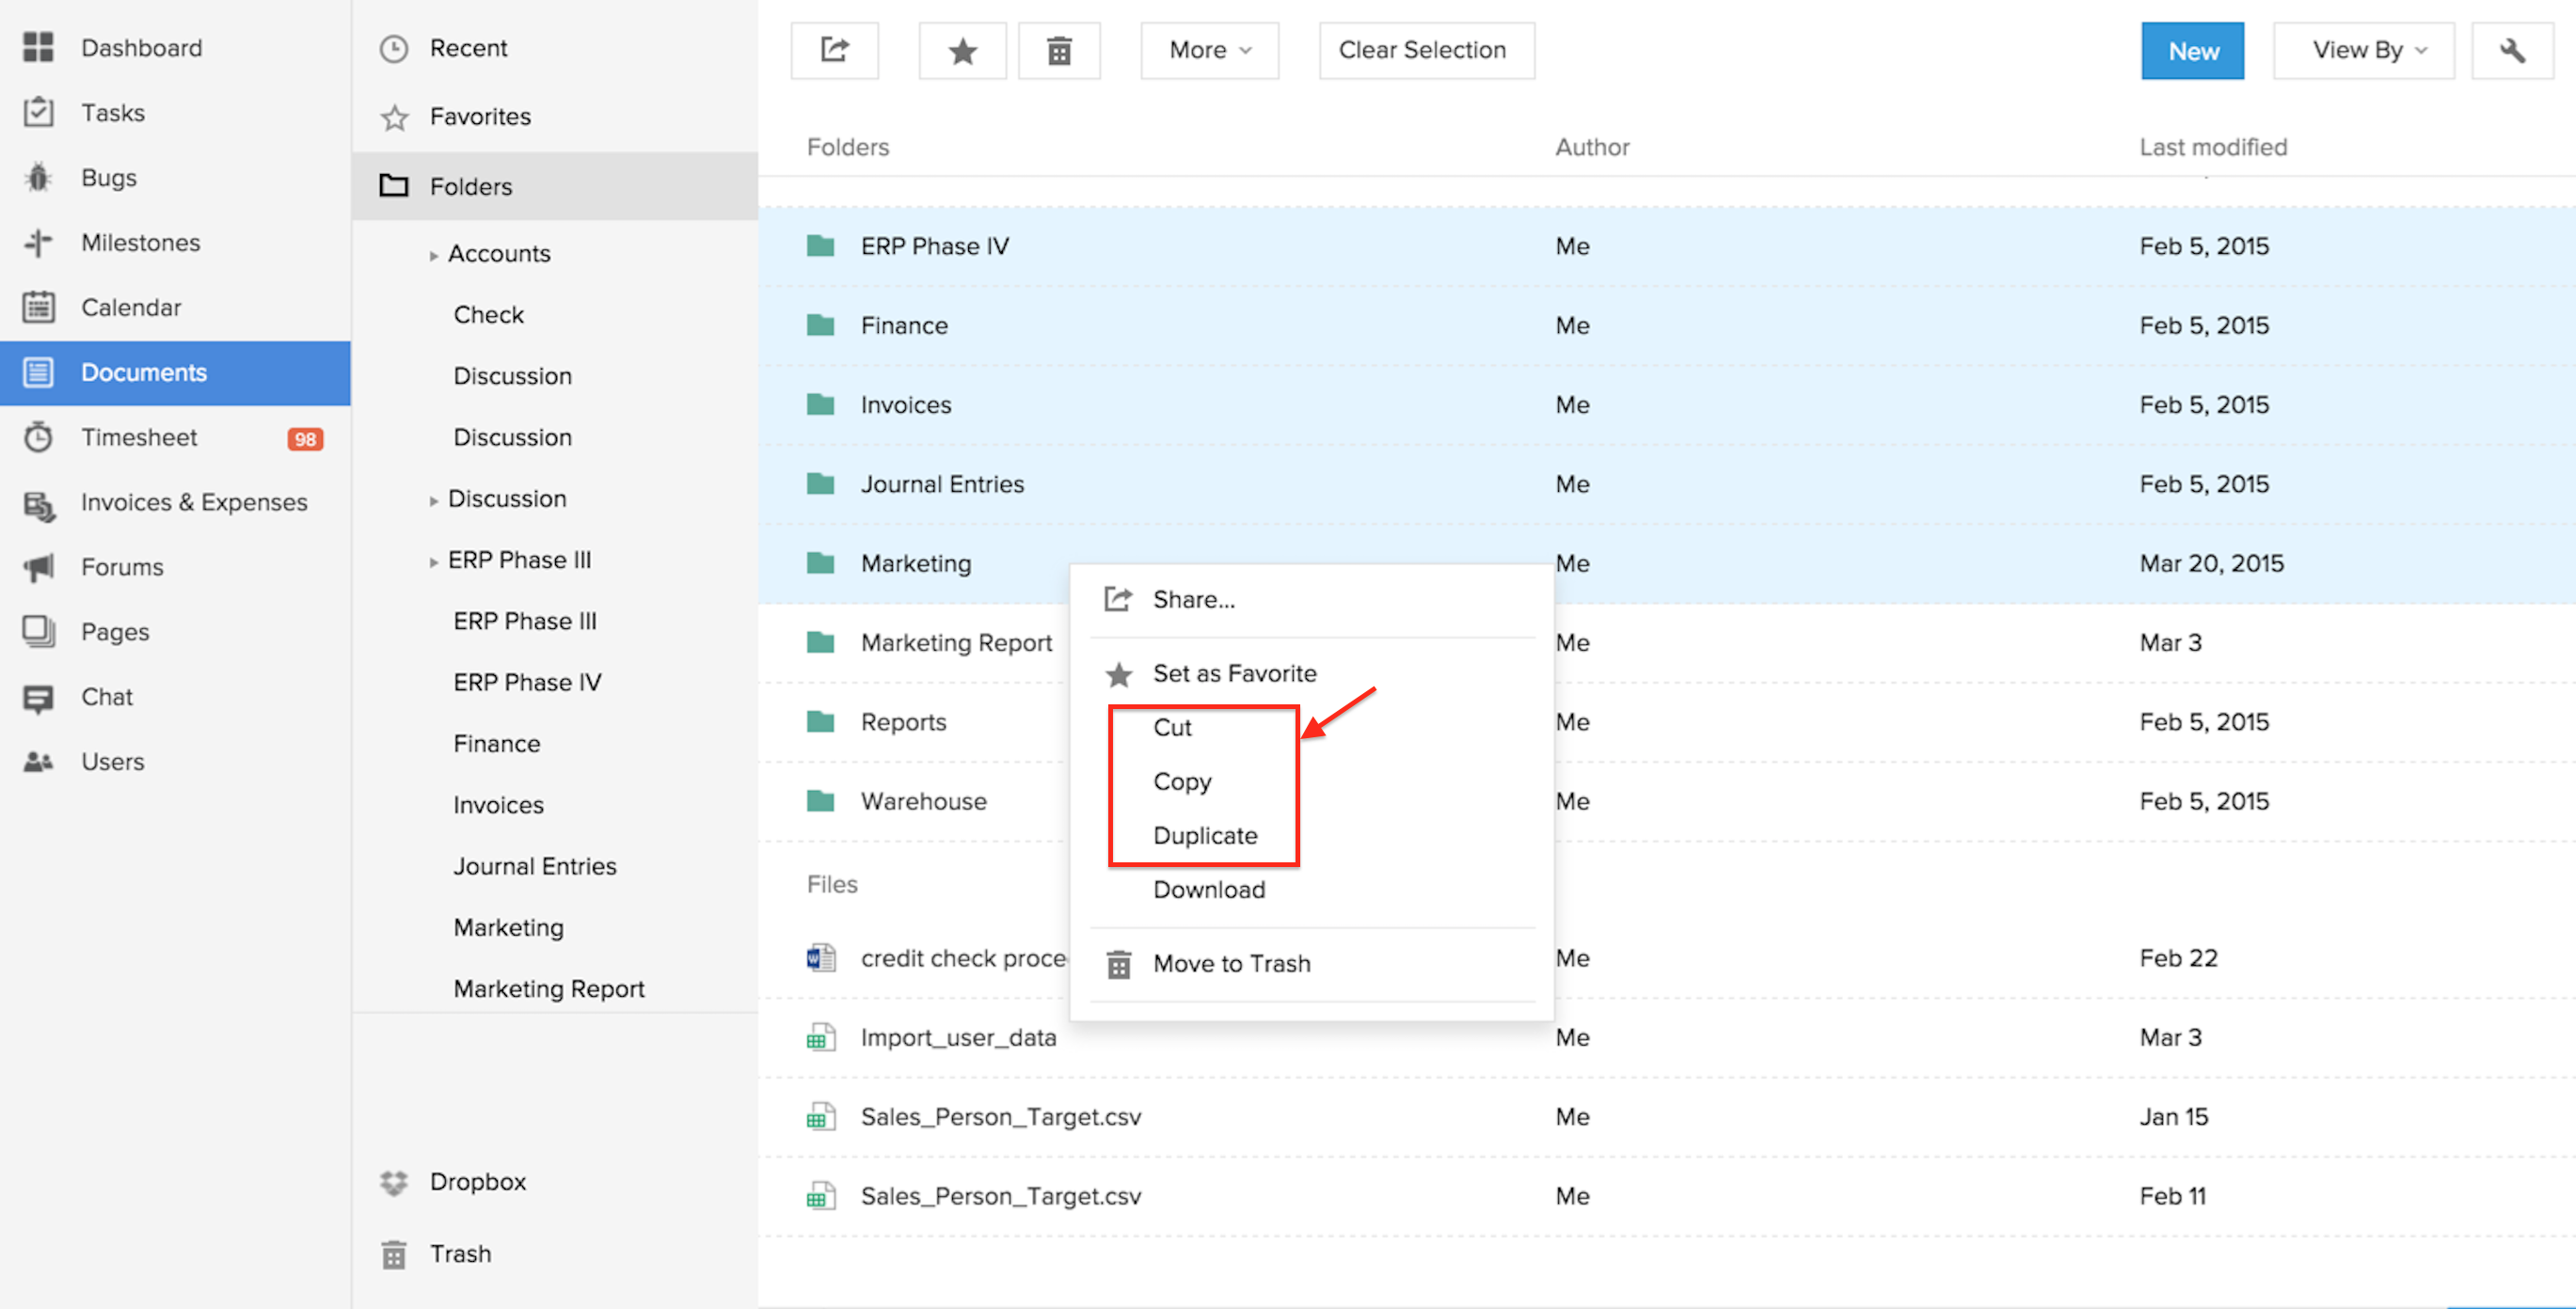
Task: Go to Timesheet in sidebar
Action: [139, 437]
